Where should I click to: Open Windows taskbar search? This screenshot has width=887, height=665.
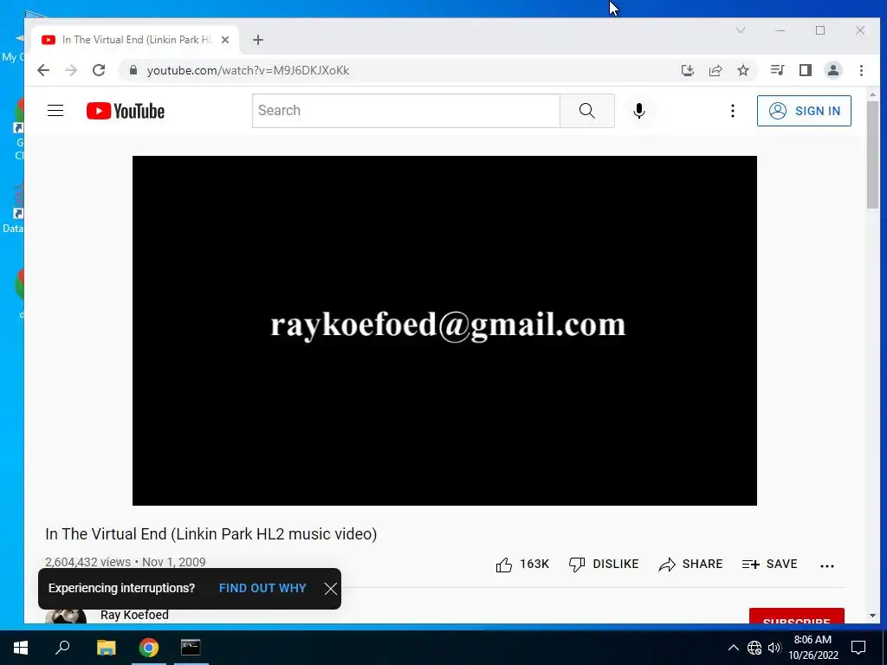coord(62,648)
